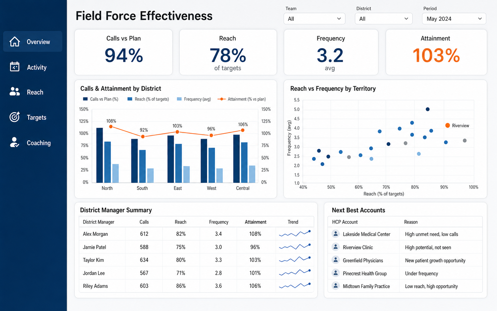Toggle Attainment (% vs plan) legend marker

click(222, 99)
